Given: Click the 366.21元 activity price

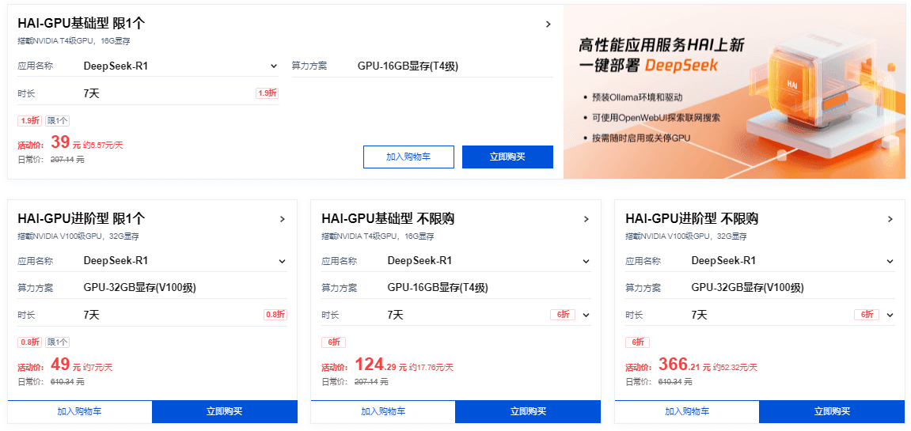Looking at the screenshot, I should click(685, 365).
